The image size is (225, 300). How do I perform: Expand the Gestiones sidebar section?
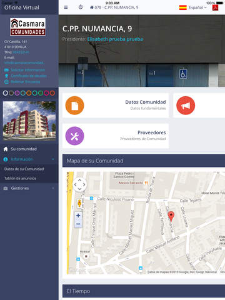29,188
